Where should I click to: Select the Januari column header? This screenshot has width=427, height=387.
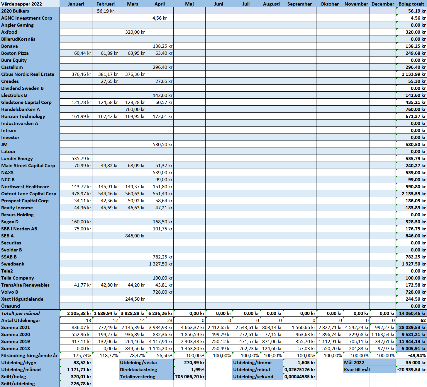click(76, 4)
